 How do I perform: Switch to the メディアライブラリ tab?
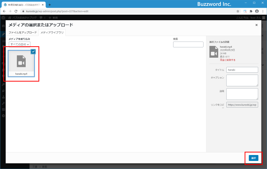[52, 33]
